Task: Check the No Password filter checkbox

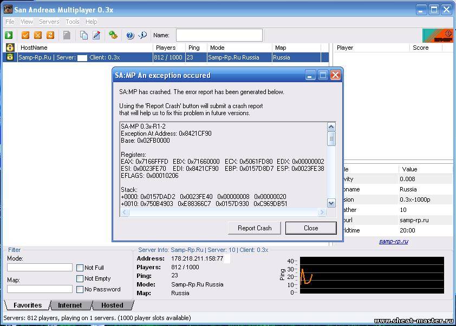Action: click(80, 289)
